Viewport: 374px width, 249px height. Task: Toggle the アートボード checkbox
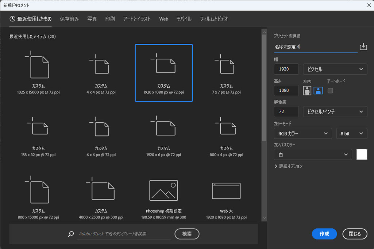point(330,90)
